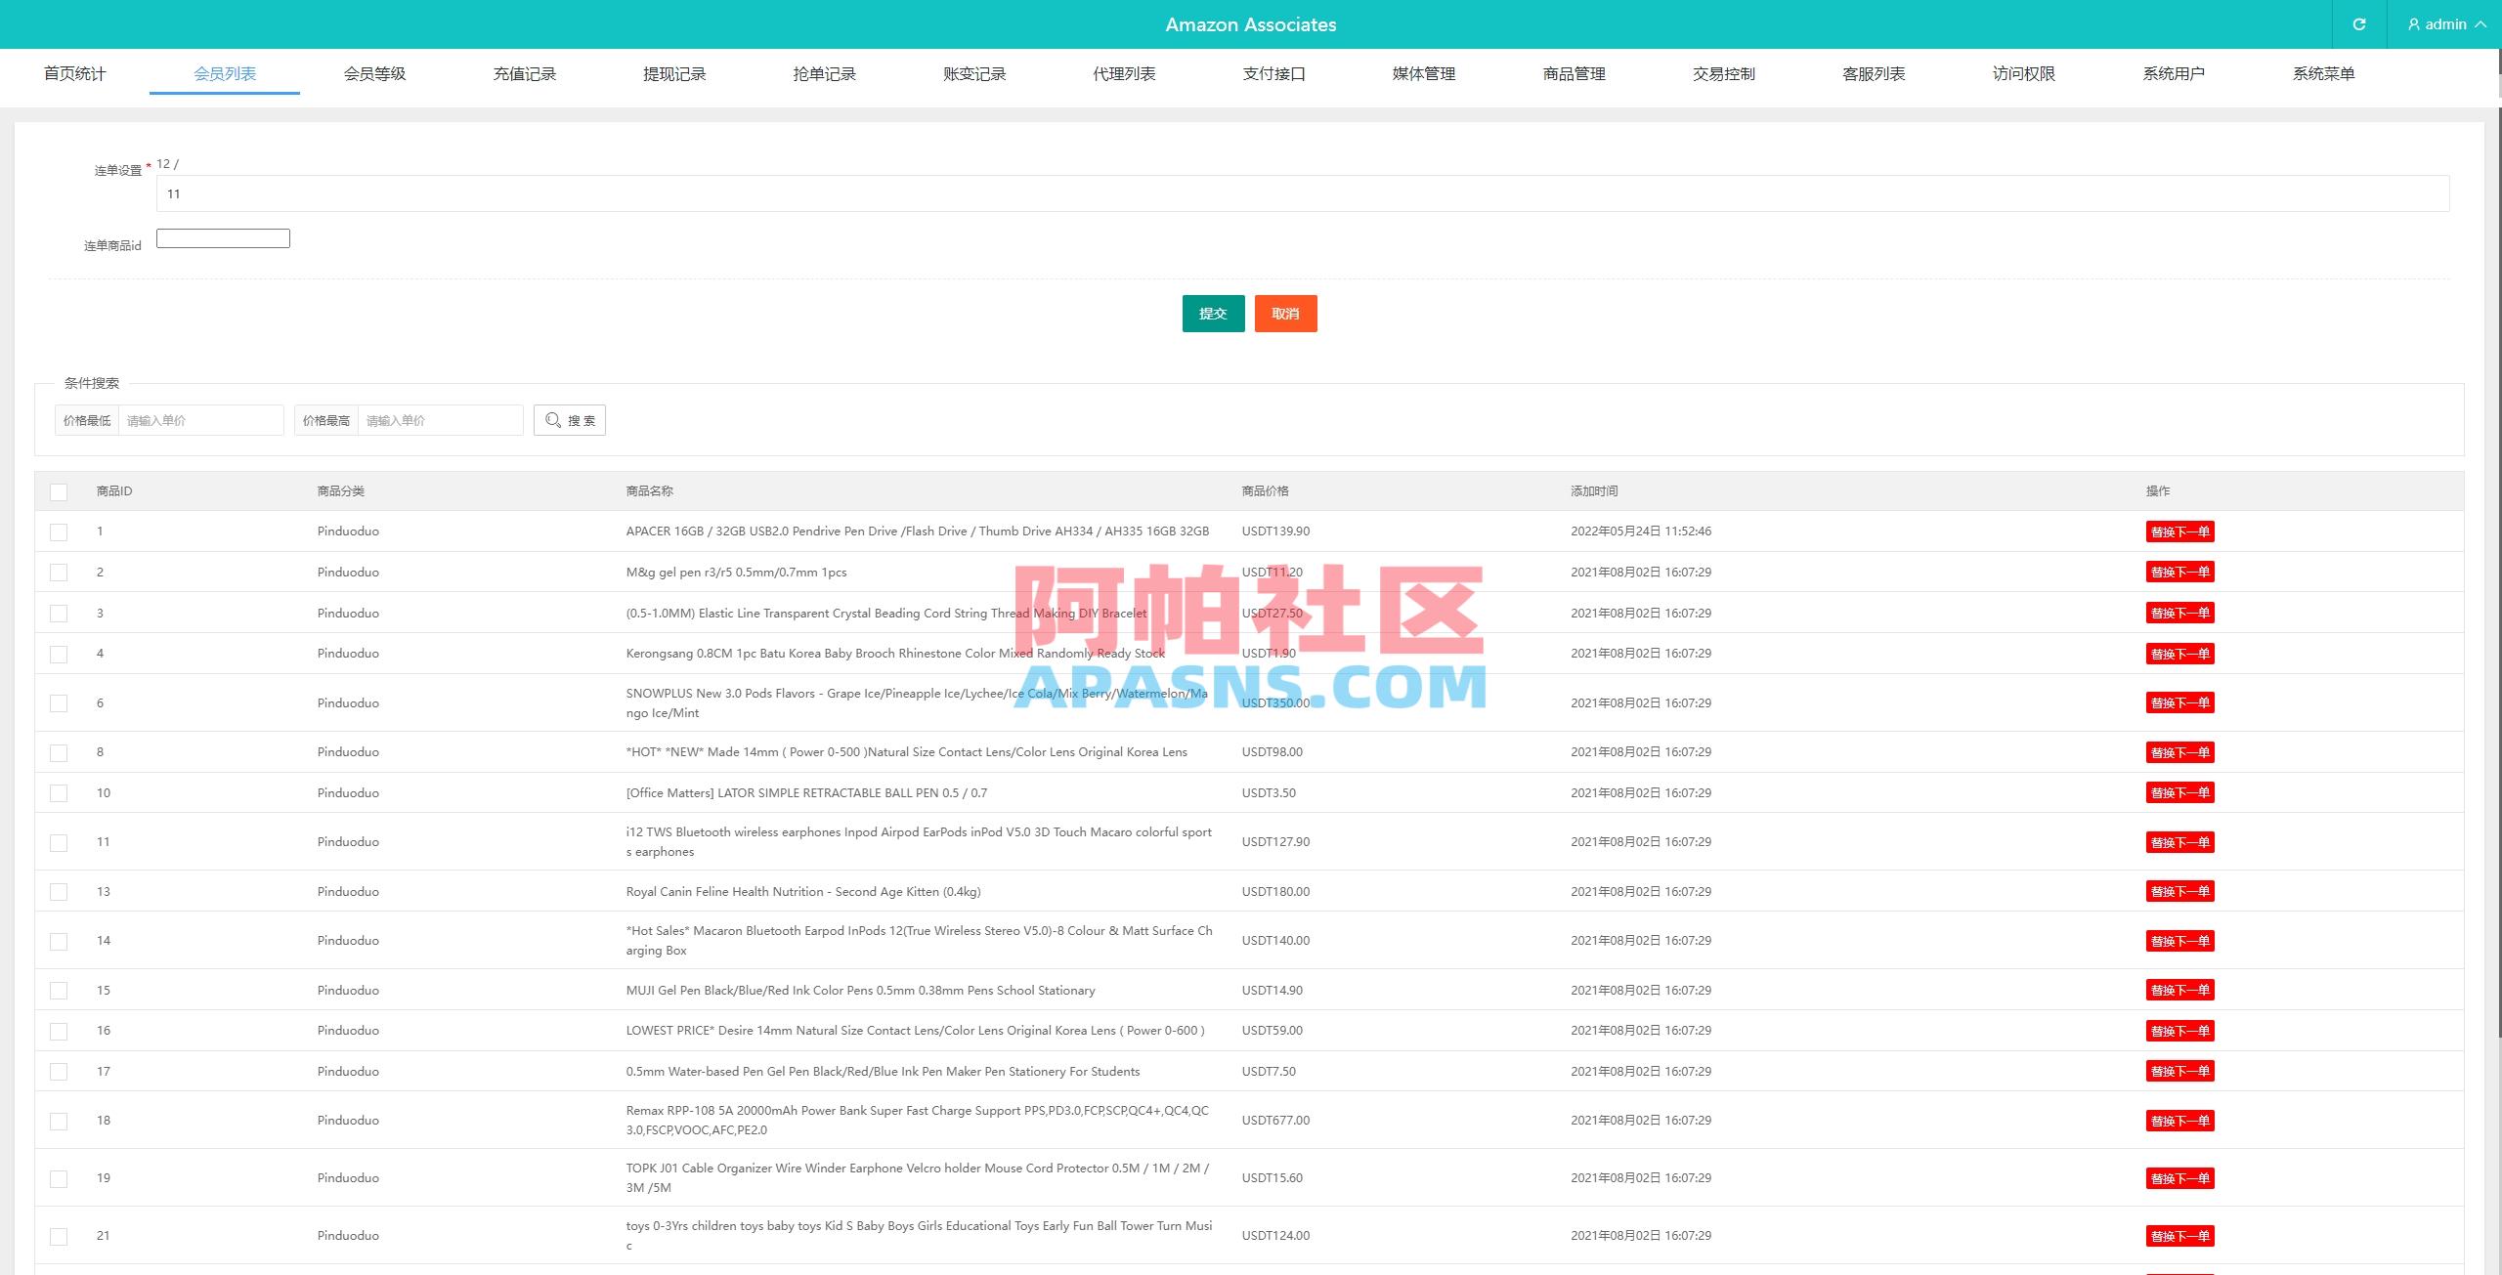2502x1275 pixels.
Task: Click the 价格最低 price input field
Action: [x=200, y=419]
